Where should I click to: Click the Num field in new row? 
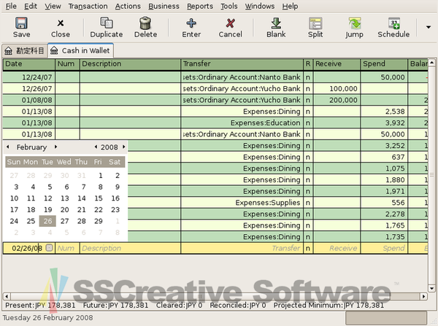click(x=67, y=248)
